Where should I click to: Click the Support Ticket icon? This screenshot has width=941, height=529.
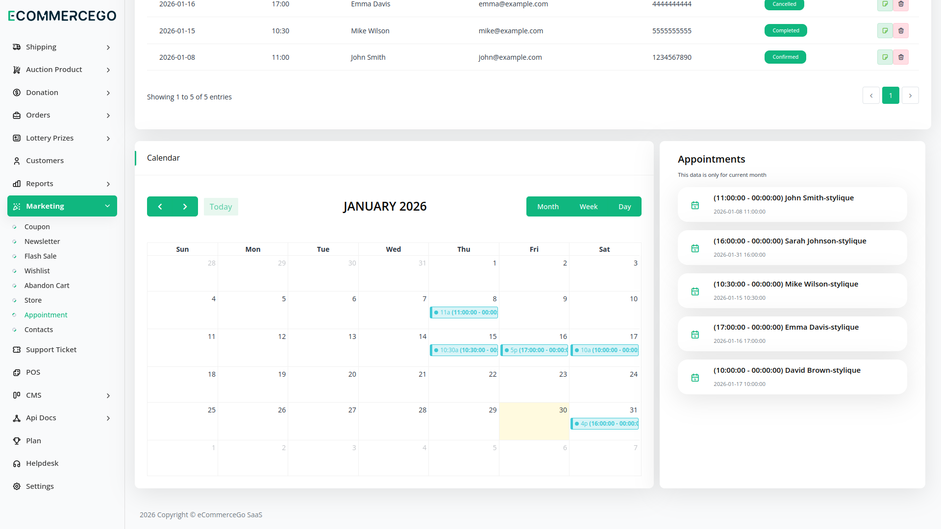[17, 350]
